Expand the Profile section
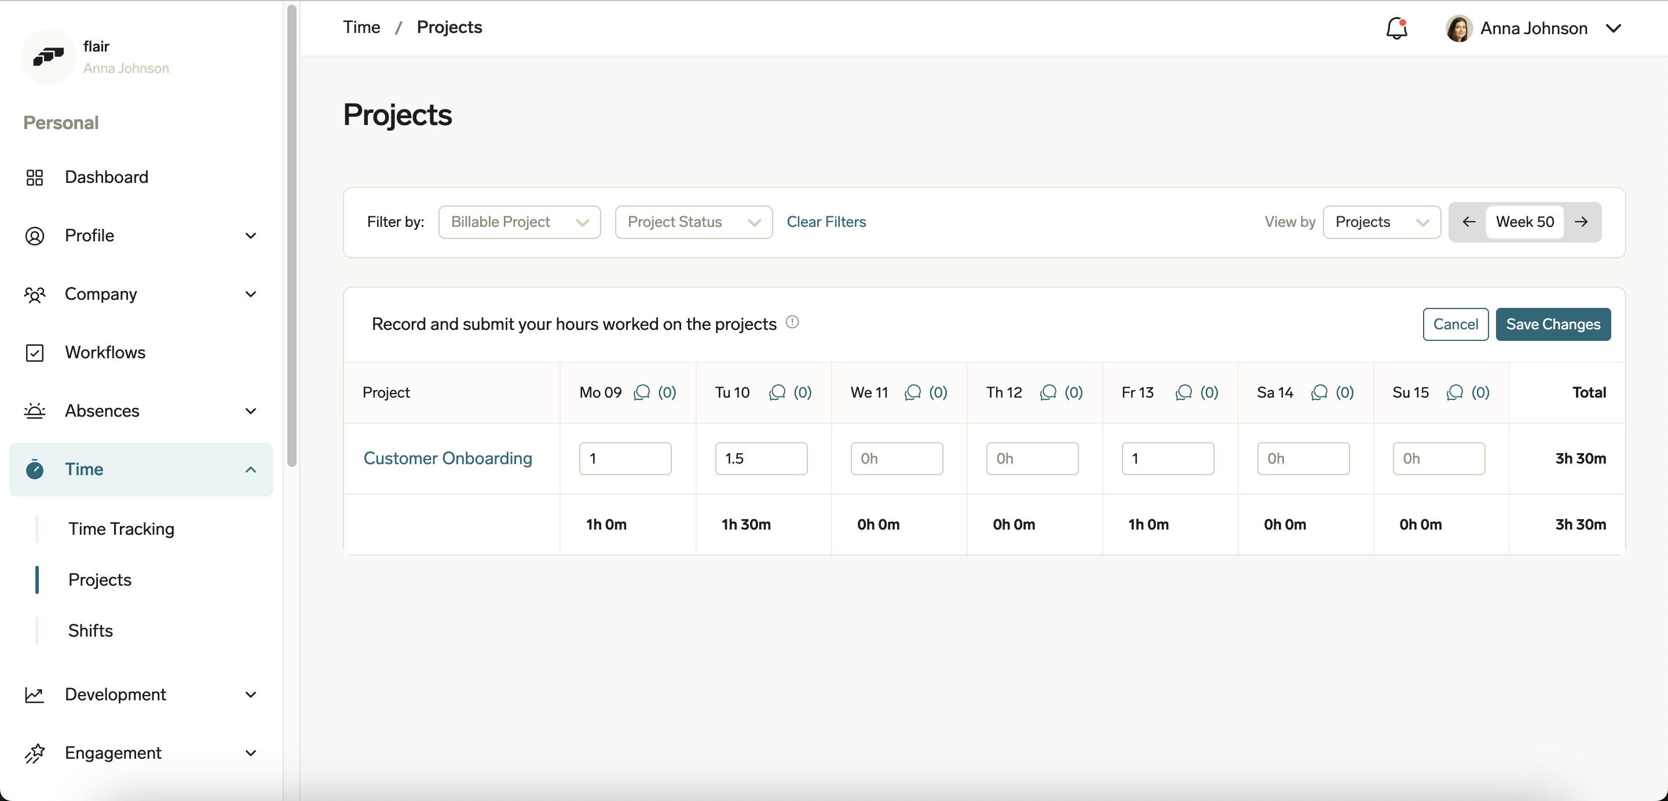 tap(251, 236)
